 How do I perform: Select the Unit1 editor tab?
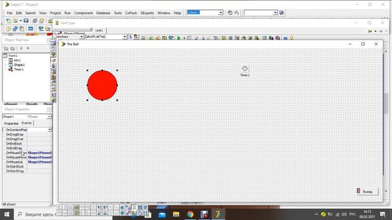pyautogui.click(x=99, y=31)
